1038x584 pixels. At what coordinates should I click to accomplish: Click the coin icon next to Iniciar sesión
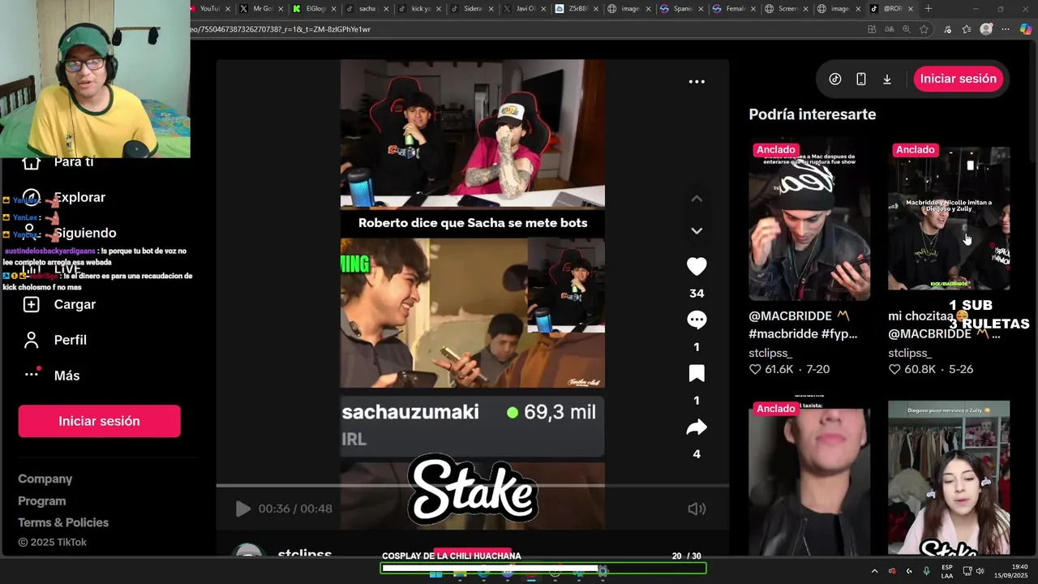click(x=835, y=79)
